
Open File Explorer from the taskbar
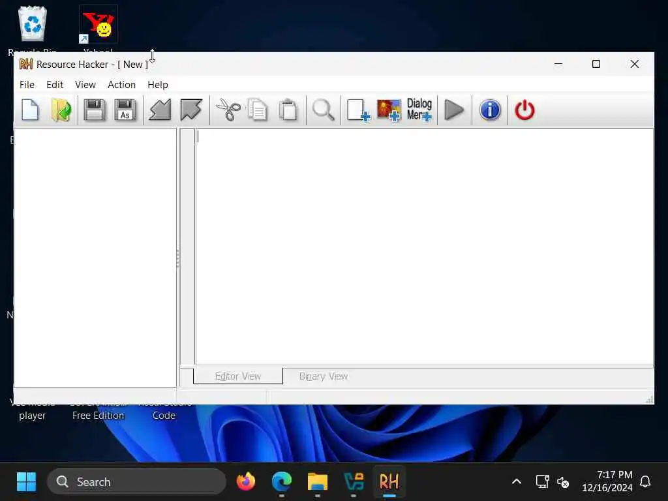[318, 482]
